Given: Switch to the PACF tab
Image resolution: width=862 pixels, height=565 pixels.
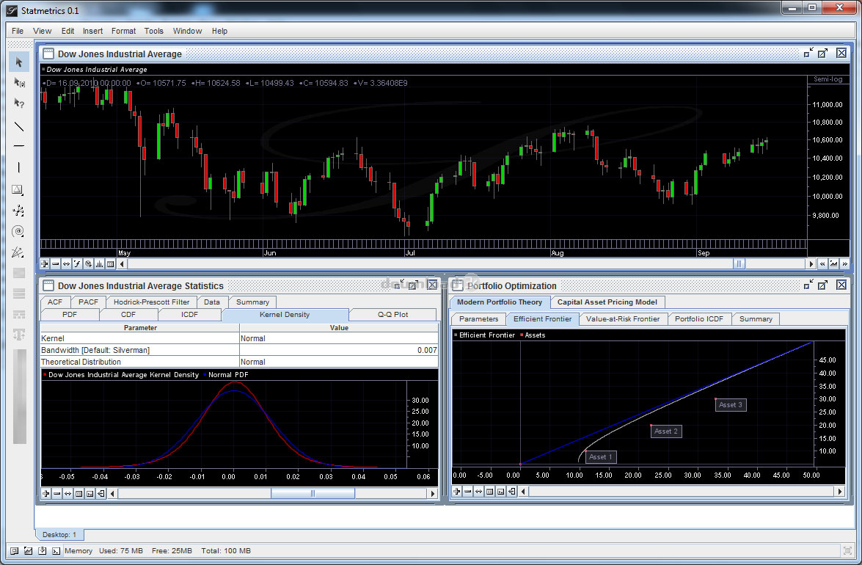Looking at the screenshot, I should point(89,302).
